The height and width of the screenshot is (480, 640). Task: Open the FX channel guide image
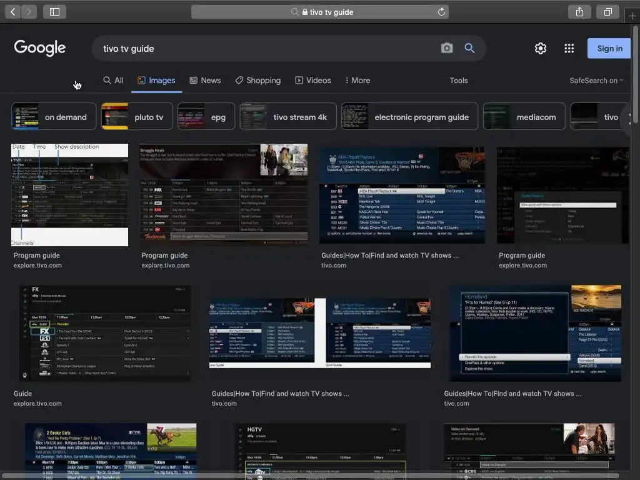pos(105,333)
